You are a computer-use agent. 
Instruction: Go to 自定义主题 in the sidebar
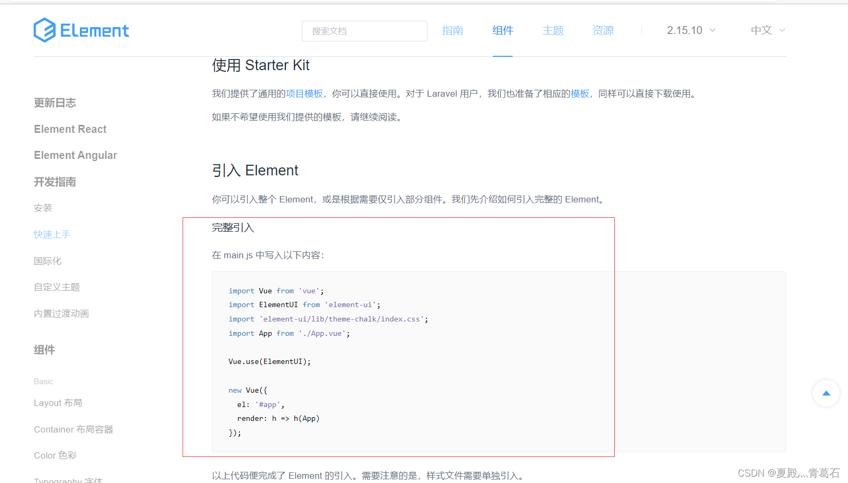[57, 287]
